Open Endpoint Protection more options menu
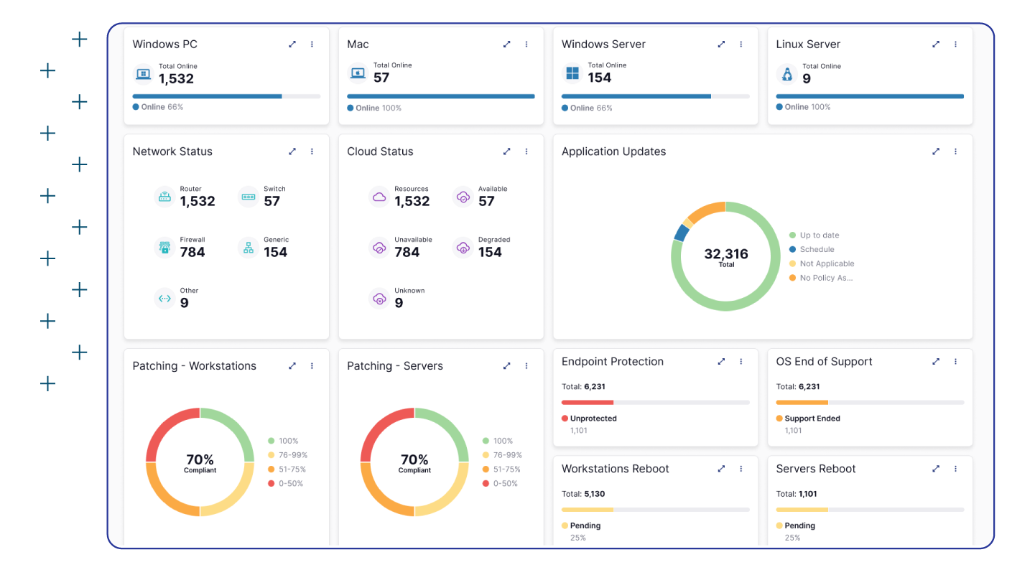Image resolution: width=1035 pixels, height=575 pixels. (x=741, y=362)
